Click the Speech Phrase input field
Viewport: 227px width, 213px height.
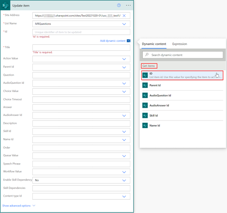(81, 164)
